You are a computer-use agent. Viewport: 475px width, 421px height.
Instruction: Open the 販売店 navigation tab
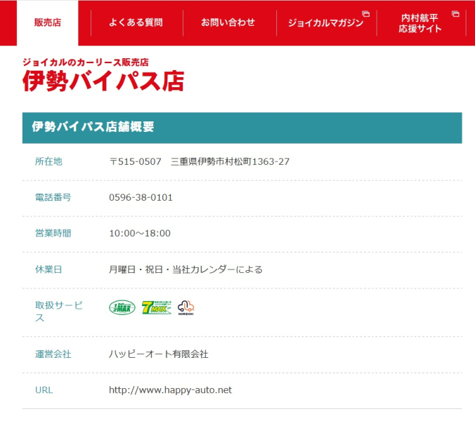[x=48, y=22]
